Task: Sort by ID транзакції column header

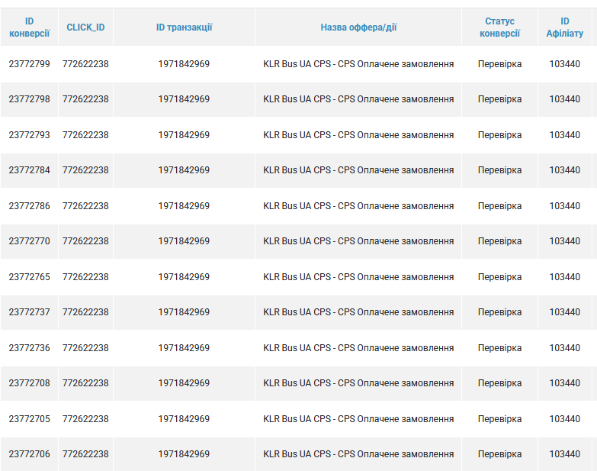Action: coord(184,27)
